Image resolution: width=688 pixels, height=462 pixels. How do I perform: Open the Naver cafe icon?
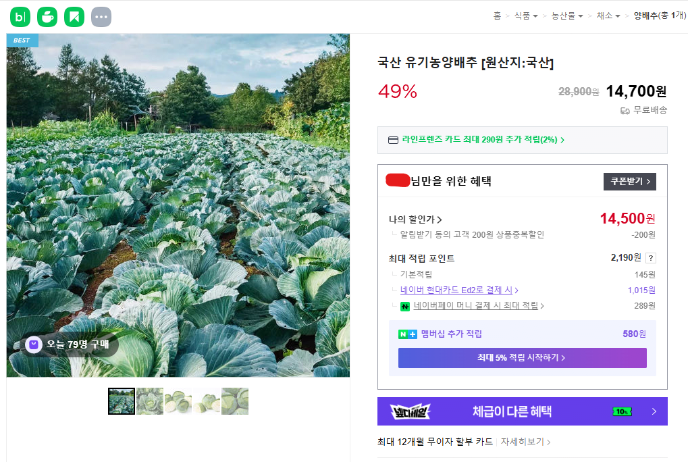click(47, 17)
